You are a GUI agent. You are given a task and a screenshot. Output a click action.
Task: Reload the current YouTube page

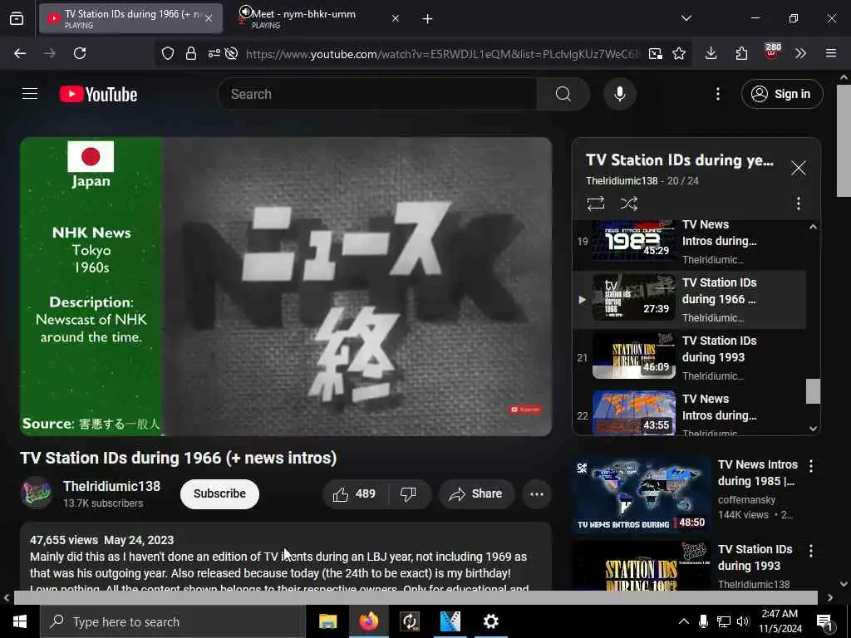(x=80, y=53)
